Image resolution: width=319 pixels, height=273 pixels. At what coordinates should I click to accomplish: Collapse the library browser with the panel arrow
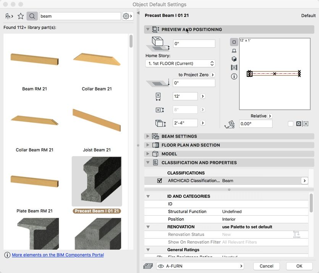click(x=138, y=13)
